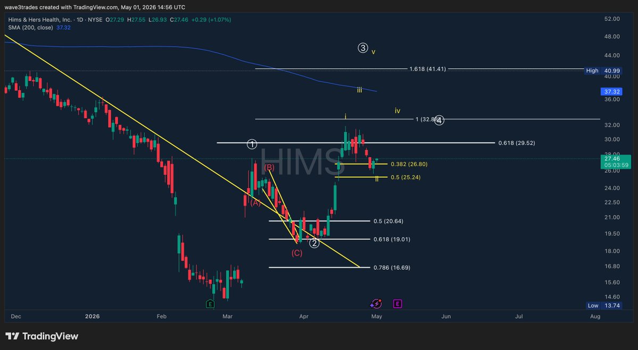Click the green earnings E icon
This screenshot has height=350, width=638.
[210, 304]
